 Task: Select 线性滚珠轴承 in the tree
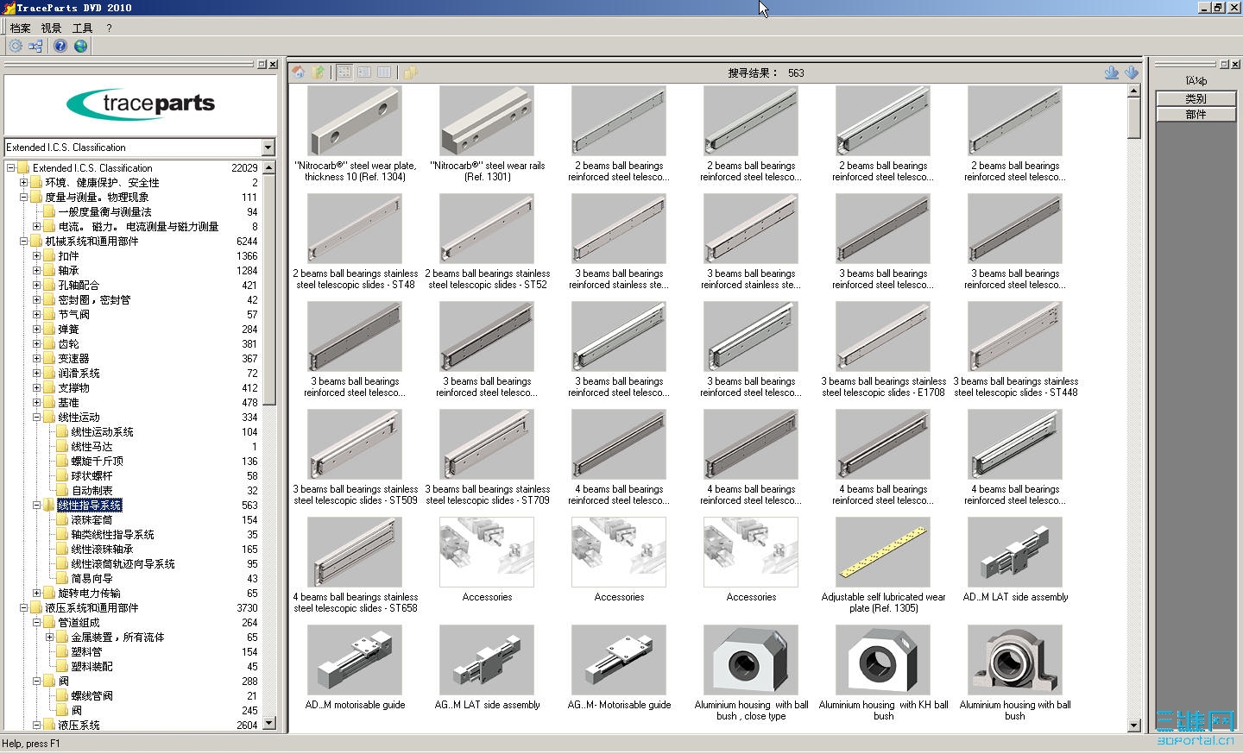pyautogui.click(x=102, y=550)
